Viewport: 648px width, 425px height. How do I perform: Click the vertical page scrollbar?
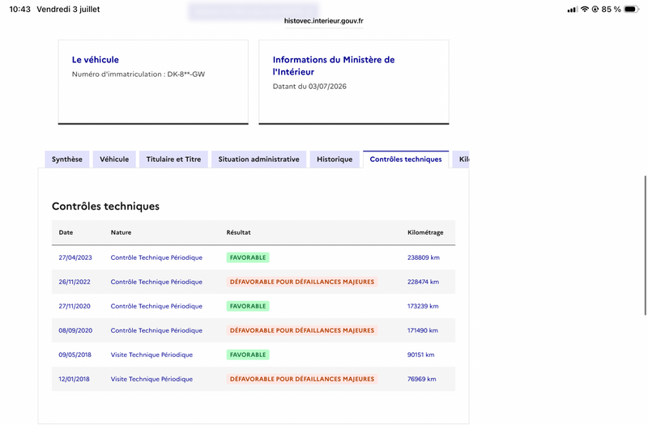[x=645, y=245]
